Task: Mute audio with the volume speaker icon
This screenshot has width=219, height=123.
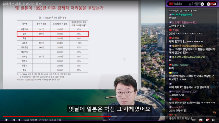Action: point(20,120)
